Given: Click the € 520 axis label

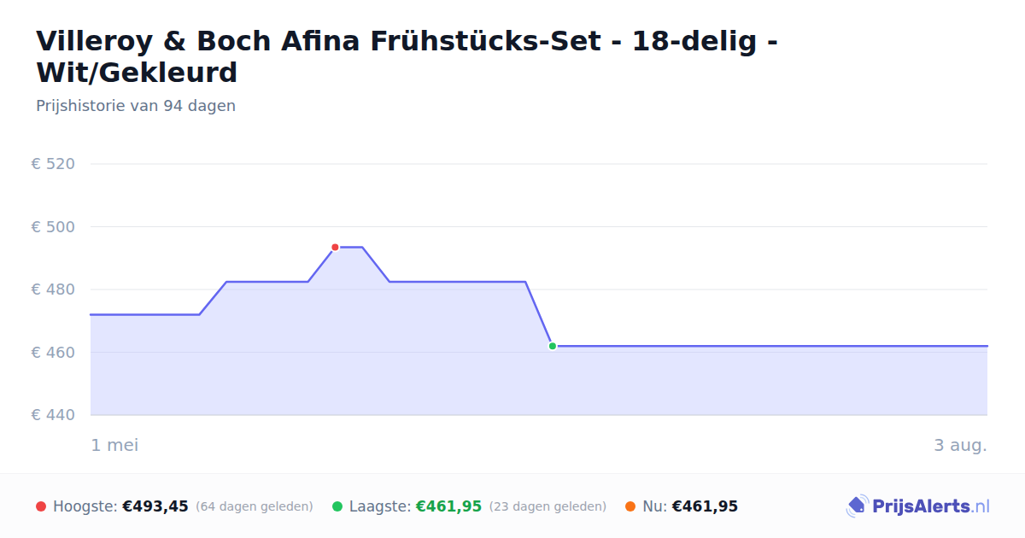Looking at the screenshot, I should (x=53, y=164).
